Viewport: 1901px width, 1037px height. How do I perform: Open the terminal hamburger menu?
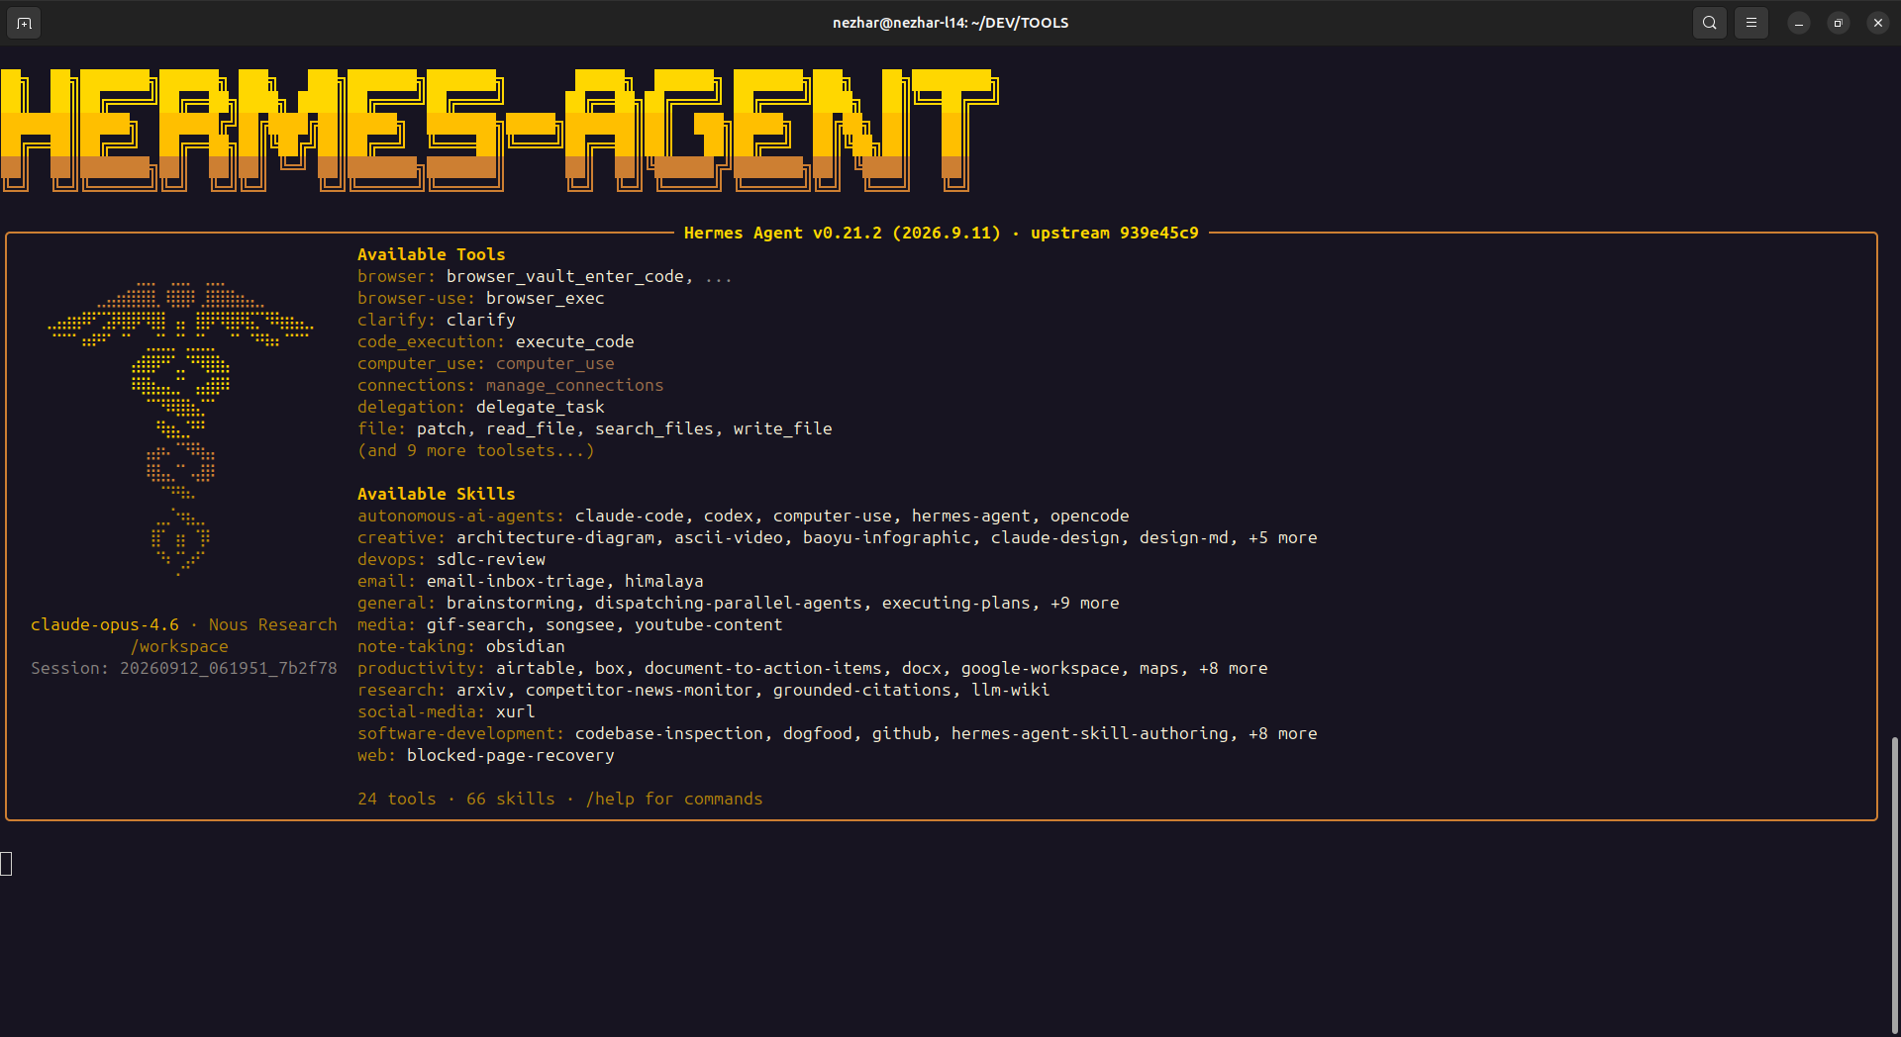tap(1751, 23)
